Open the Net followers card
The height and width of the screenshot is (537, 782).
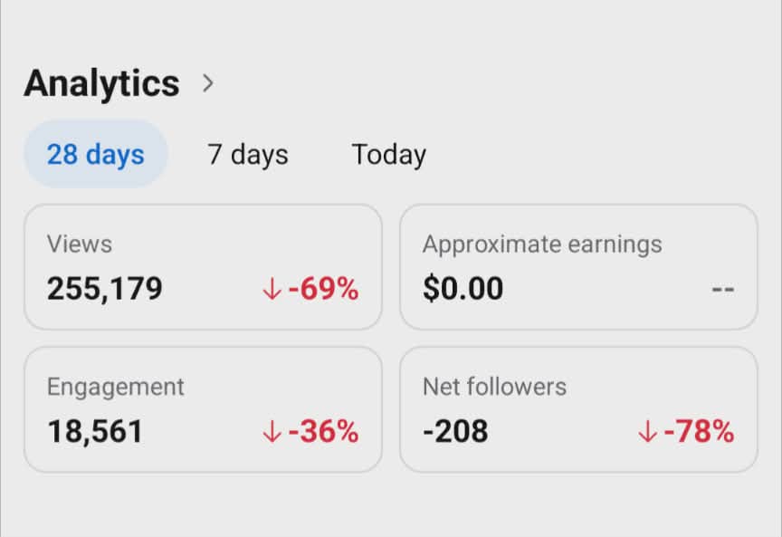click(578, 409)
